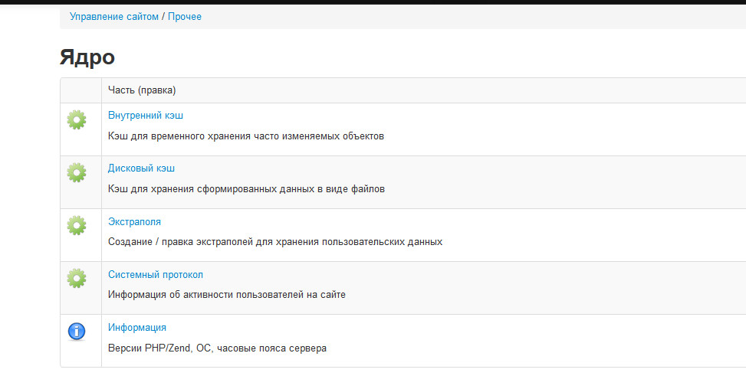The height and width of the screenshot is (376, 746).
Task: Open the Прочее breadcrumb link
Action: (185, 16)
